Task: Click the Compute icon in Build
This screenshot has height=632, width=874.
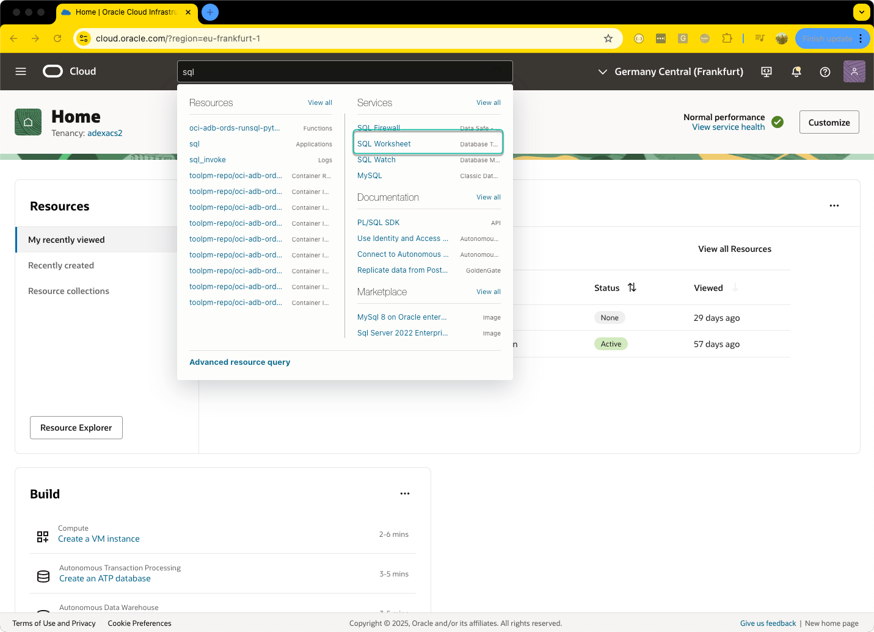Action: point(43,537)
